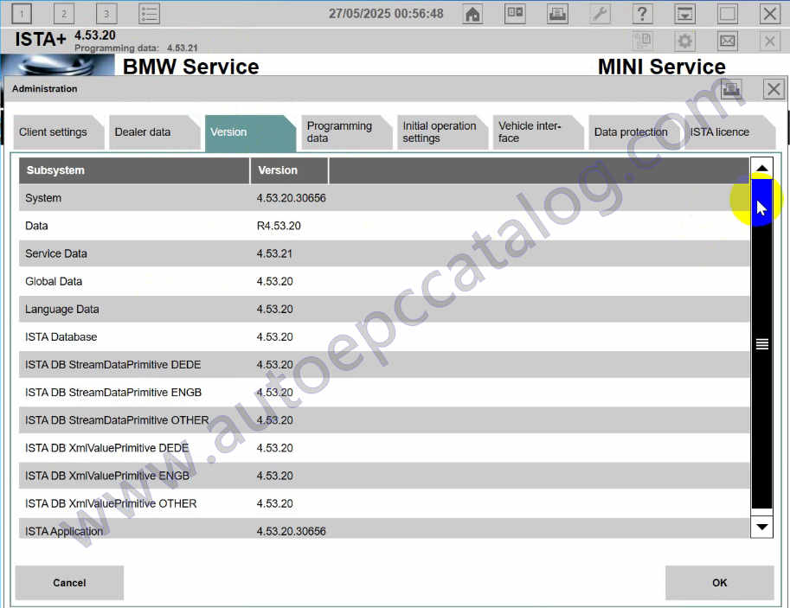Select ISTA DB XmlValuePrimitive ENGB row

coord(384,476)
